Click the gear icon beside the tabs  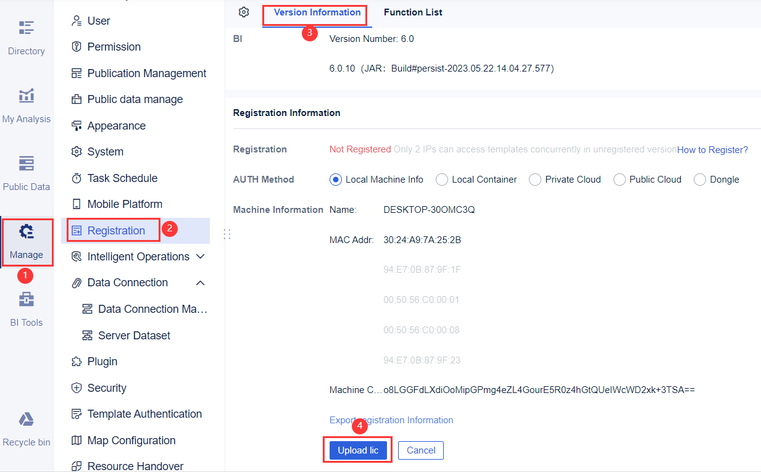click(x=243, y=12)
